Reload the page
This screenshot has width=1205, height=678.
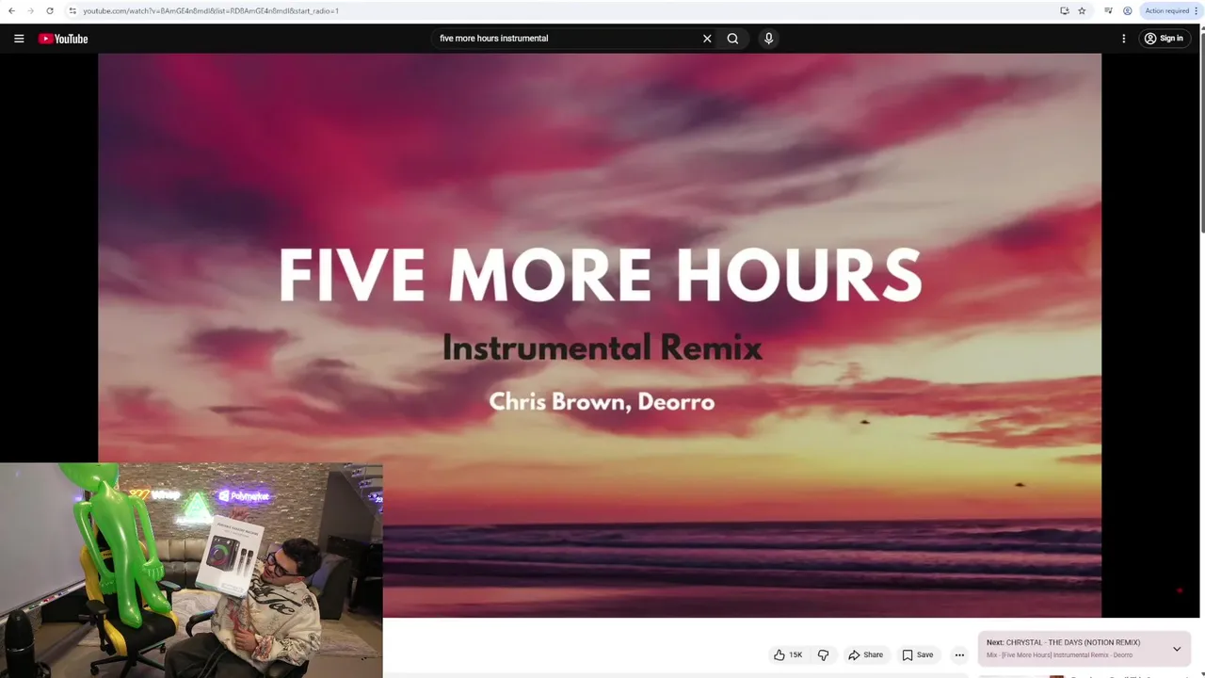tap(50, 11)
